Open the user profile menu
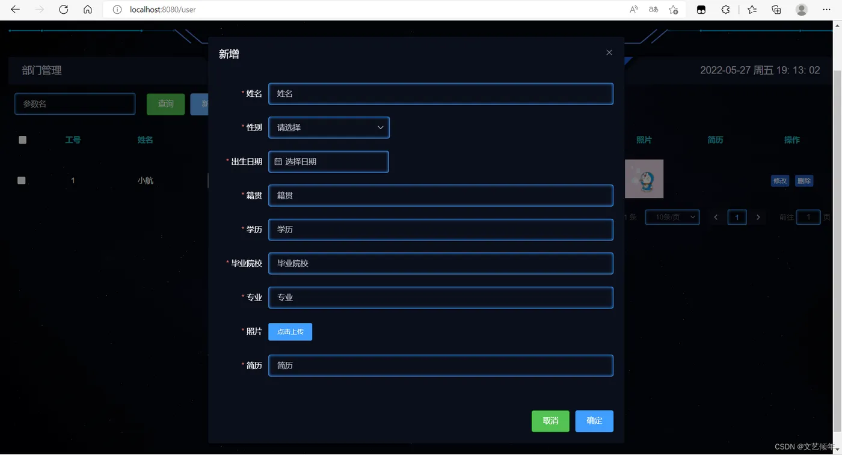The width and height of the screenshot is (842, 455). (802, 10)
